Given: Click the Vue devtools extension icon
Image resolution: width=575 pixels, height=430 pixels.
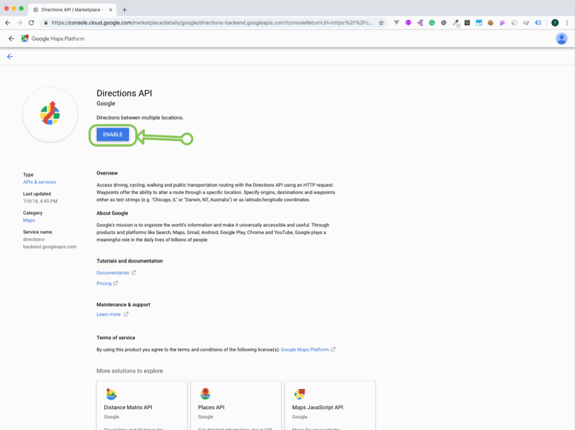Looking at the screenshot, I should (x=396, y=23).
